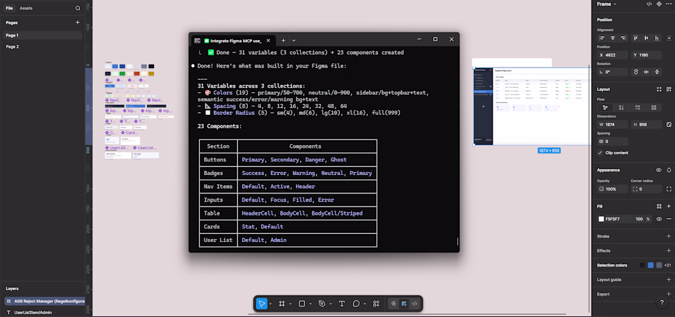
Task: Click the blue selection color swatch
Action: click(650, 265)
